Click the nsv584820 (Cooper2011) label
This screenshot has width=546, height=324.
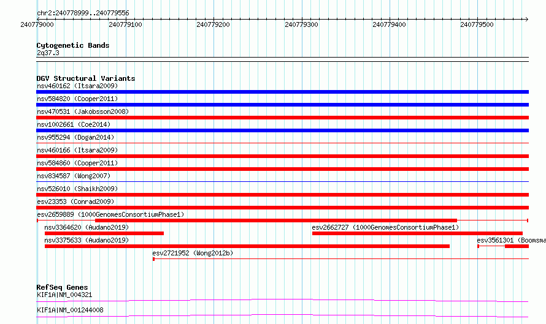[77, 99]
